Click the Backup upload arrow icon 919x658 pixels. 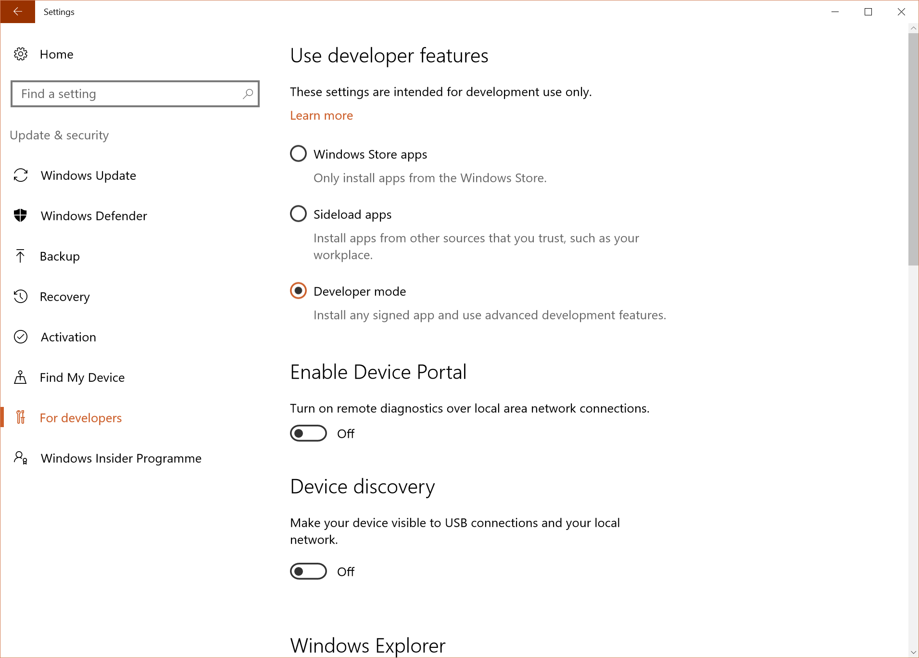click(x=20, y=256)
